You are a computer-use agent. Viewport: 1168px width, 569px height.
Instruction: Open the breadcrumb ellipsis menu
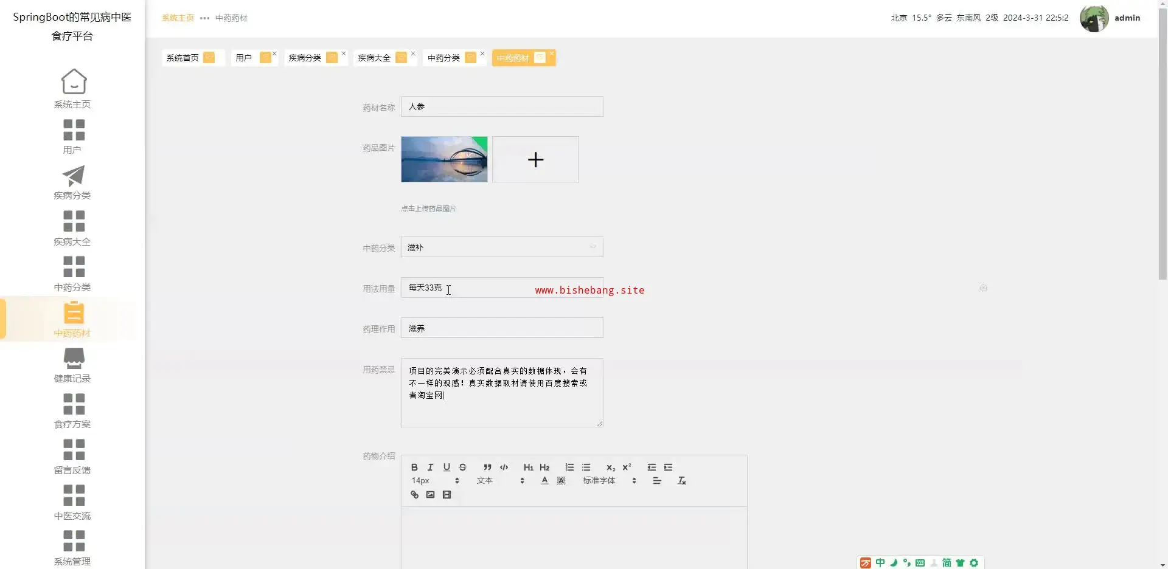(x=204, y=18)
